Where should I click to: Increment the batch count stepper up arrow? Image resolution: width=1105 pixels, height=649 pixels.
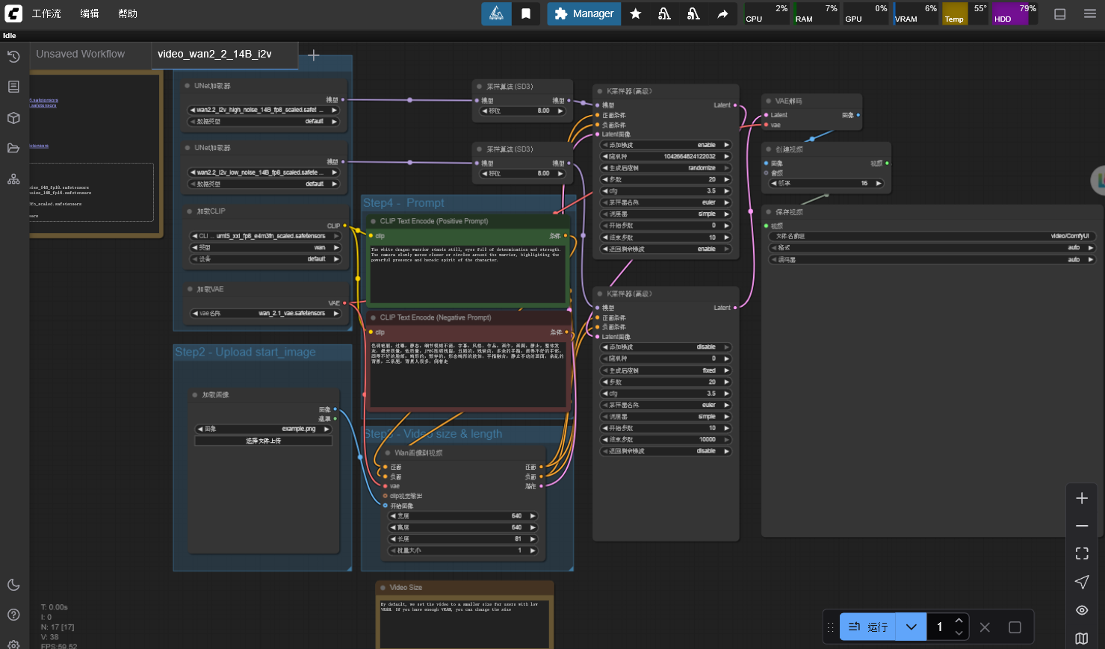click(x=959, y=621)
